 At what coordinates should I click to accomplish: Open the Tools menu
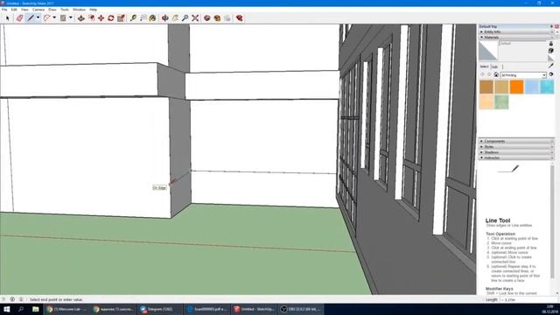click(x=64, y=10)
